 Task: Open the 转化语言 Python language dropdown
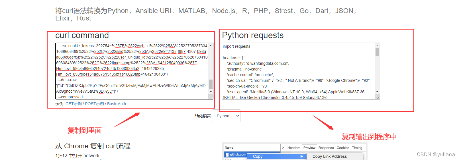click(226, 116)
